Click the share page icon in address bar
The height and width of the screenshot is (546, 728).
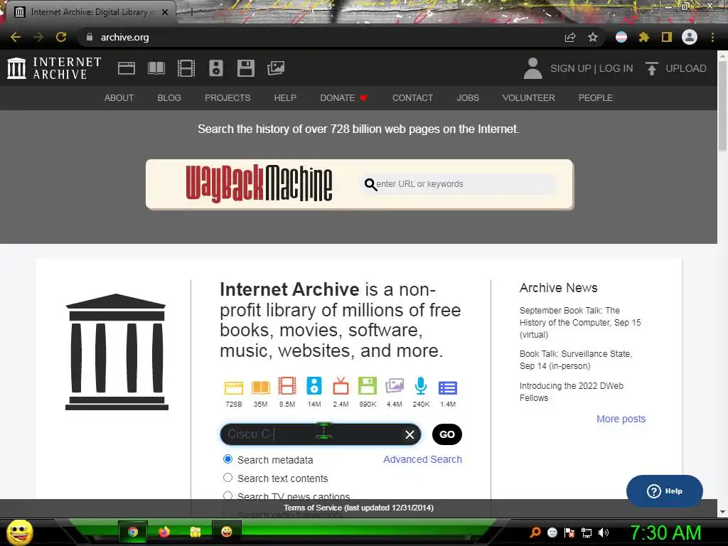pyautogui.click(x=570, y=37)
